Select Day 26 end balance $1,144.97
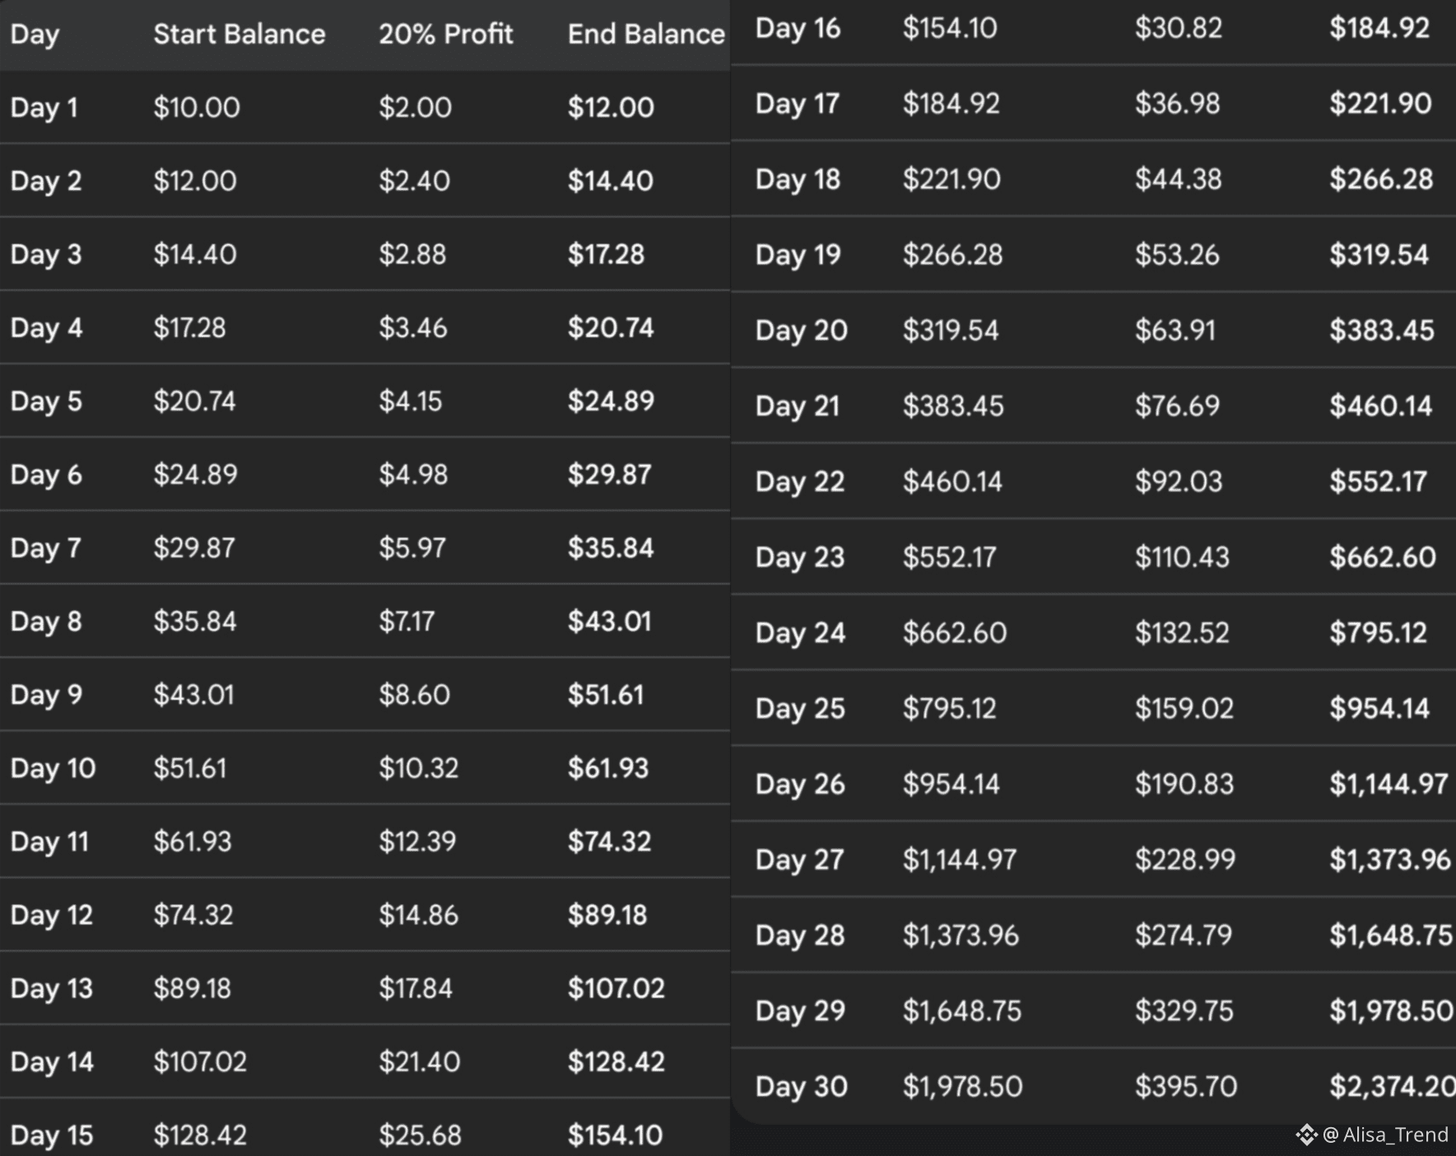The width and height of the screenshot is (1456, 1156). coord(1389,784)
